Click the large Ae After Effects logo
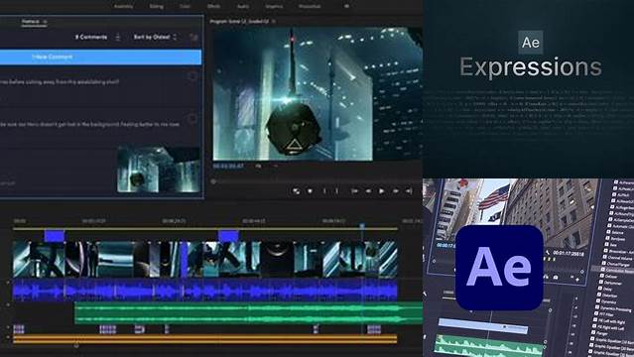The height and width of the screenshot is (357, 634). [499, 268]
